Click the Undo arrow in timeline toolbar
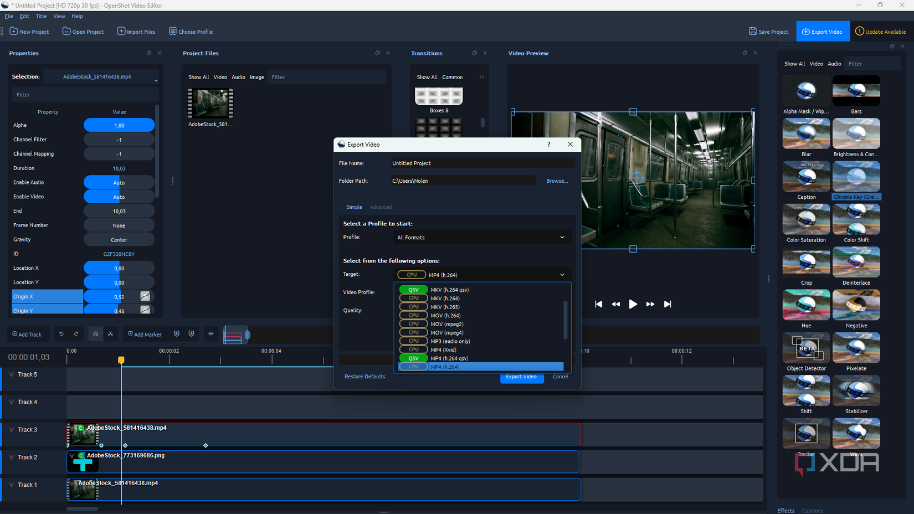Image resolution: width=914 pixels, height=514 pixels. pyautogui.click(x=61, y=334)
